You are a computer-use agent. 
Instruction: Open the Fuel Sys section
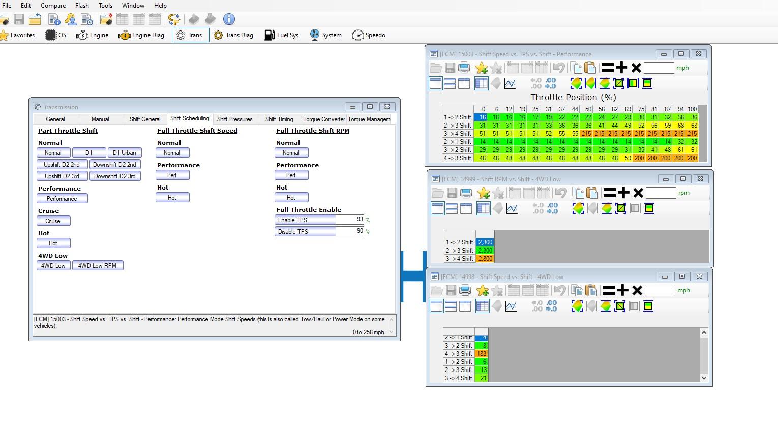281,35
